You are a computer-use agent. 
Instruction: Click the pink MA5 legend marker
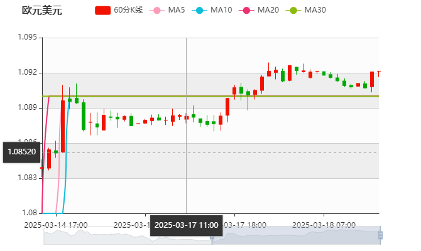(157, 10)
